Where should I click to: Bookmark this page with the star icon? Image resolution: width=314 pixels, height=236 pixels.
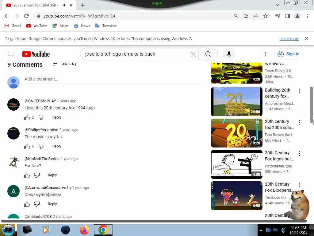pyautogui.click(x=266, y=16)
